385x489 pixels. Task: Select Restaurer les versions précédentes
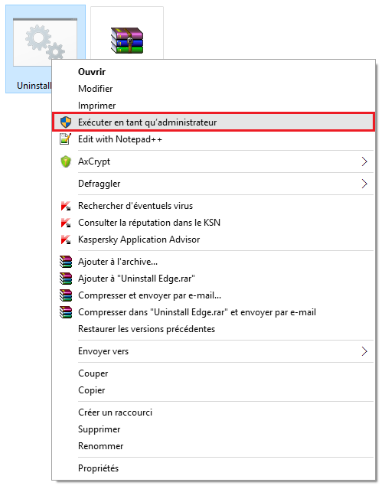(146, 329)
